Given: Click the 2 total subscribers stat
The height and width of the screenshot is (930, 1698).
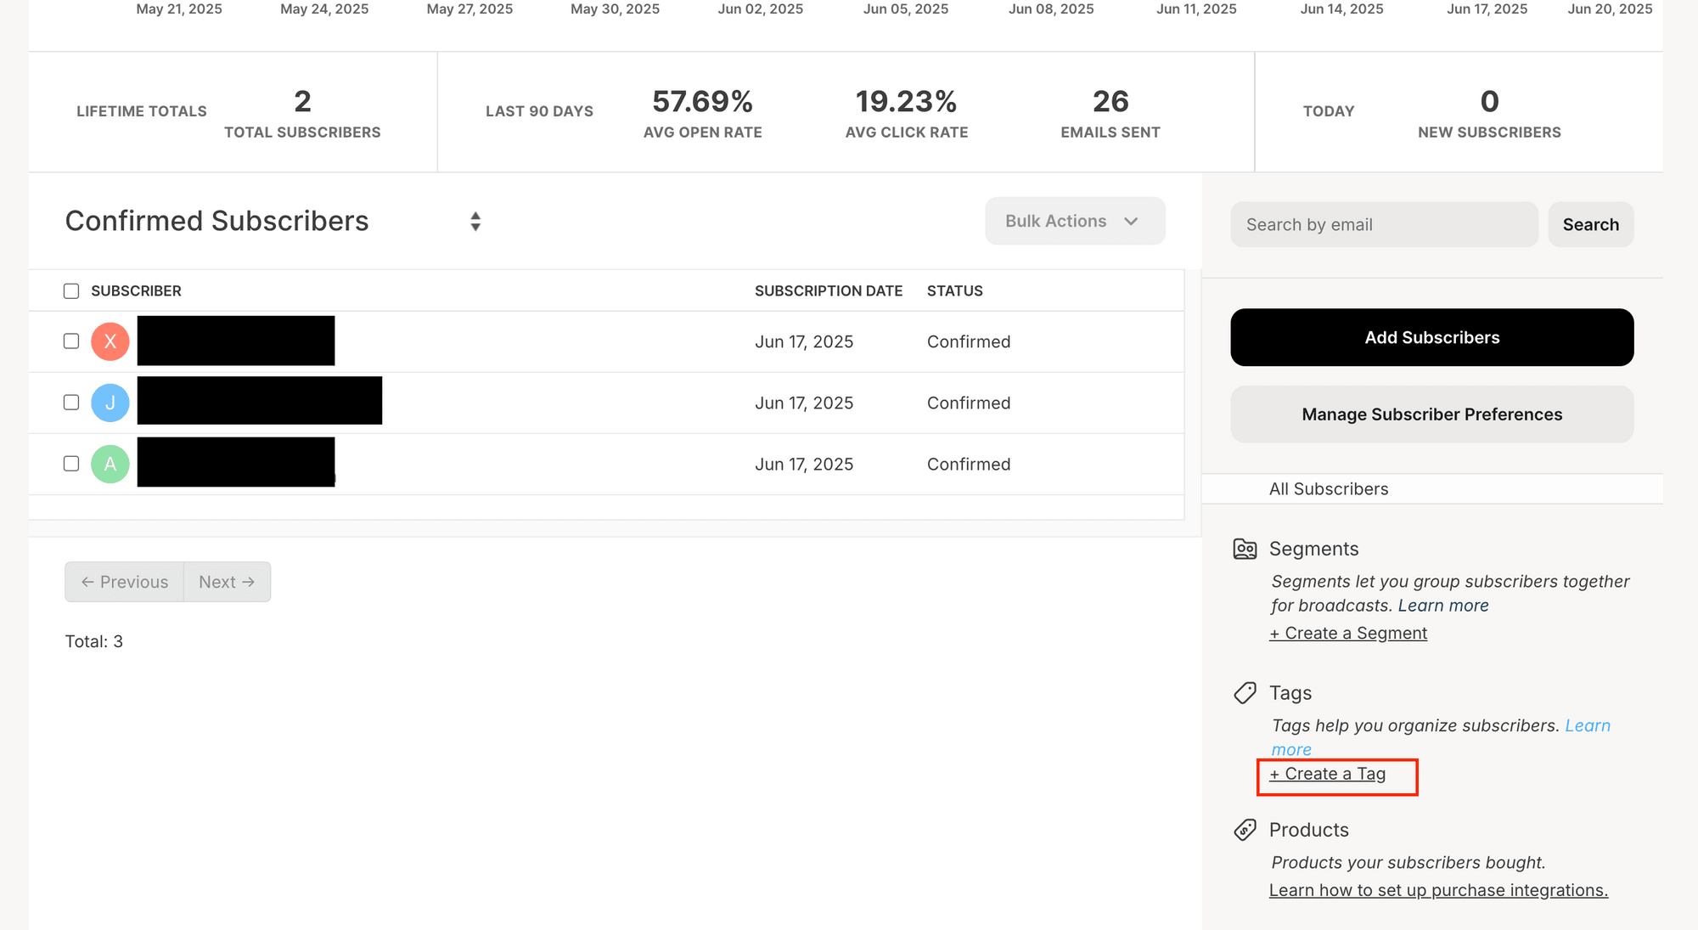Looking at the screenshot, I should point(303,102).
